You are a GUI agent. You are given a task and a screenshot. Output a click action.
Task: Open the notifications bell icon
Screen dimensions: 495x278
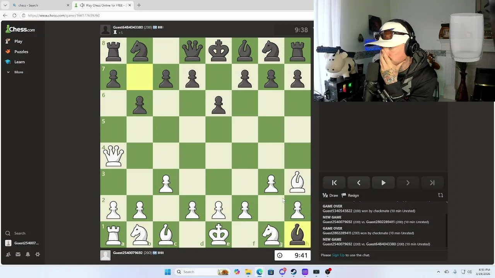28,254
